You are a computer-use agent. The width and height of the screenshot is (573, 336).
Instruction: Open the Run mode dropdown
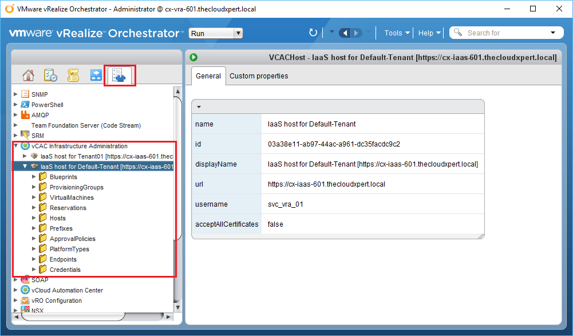click(x=216, y=33)
